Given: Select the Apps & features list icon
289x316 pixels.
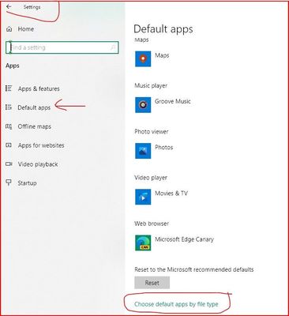Looking at the screenshot, I should pos(9,88).
